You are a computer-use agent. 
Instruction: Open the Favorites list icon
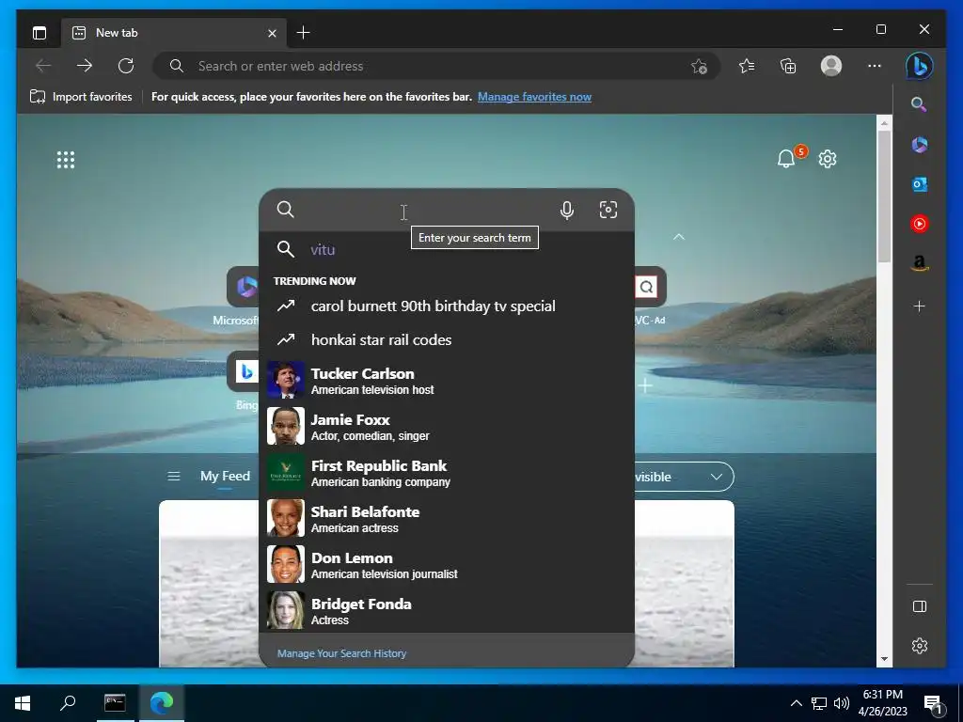746,66
